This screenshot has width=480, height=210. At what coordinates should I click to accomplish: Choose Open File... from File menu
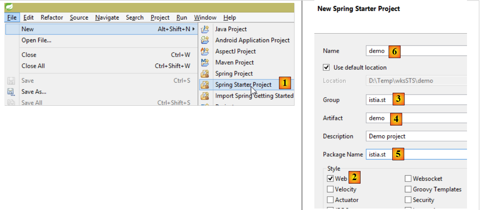point(36,40)
